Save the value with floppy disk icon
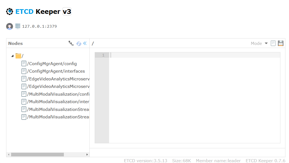 pyautogui.click(x=280, y=43)
